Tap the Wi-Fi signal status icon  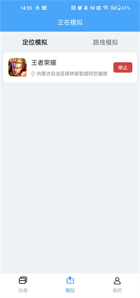click(x=105, y=8)
